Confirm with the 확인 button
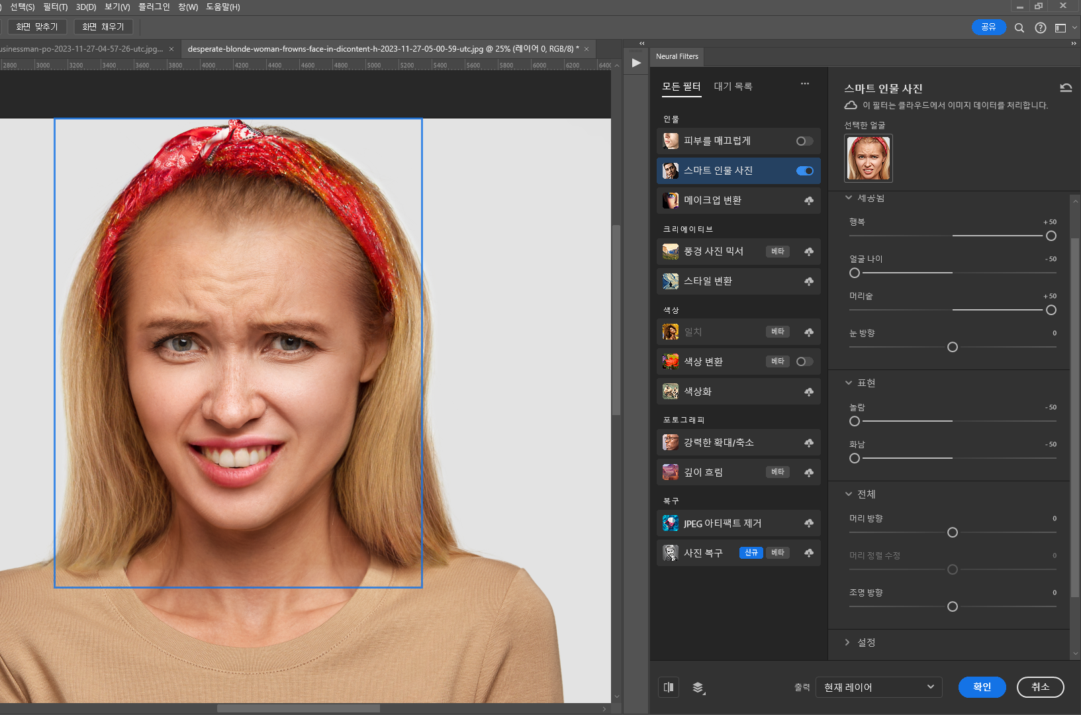 point(982,687)
